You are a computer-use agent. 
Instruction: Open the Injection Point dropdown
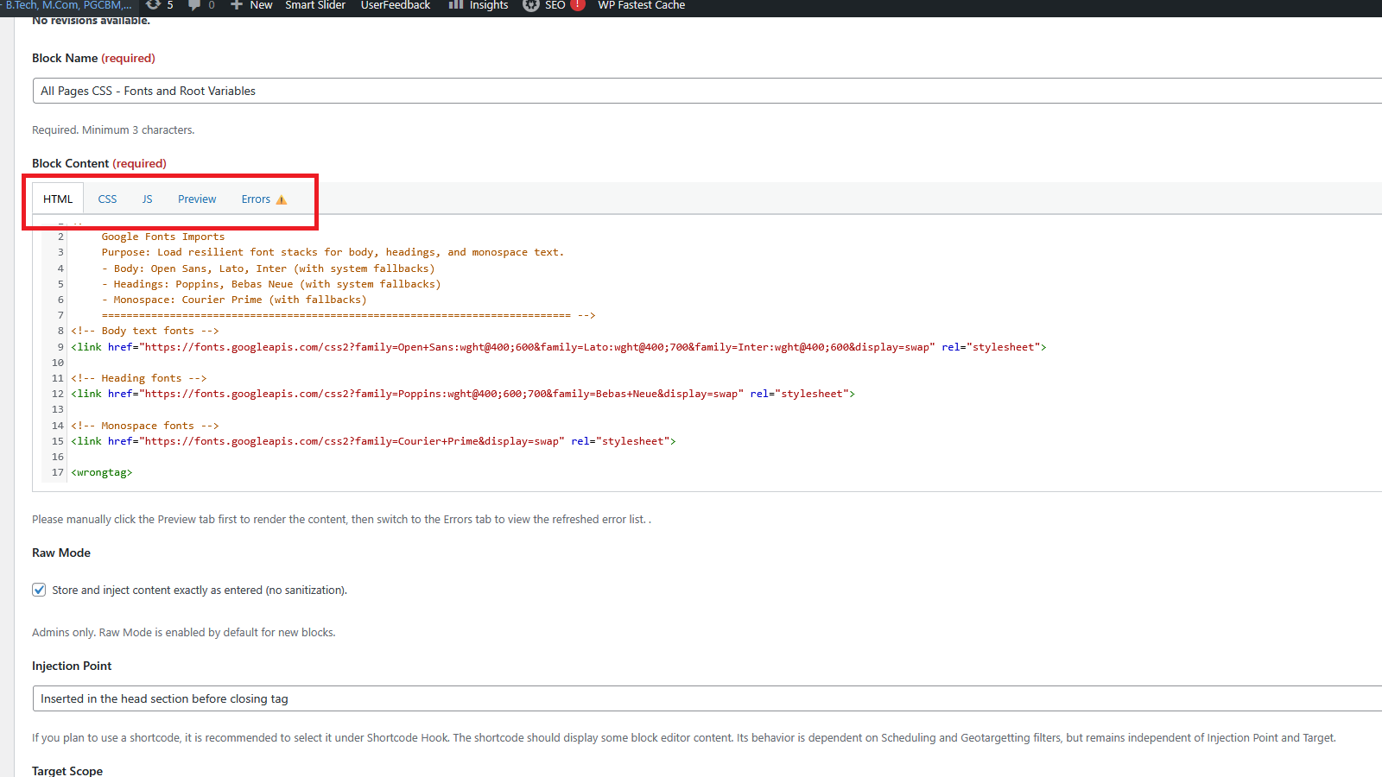pyautogui.click(x=691, y=698)
